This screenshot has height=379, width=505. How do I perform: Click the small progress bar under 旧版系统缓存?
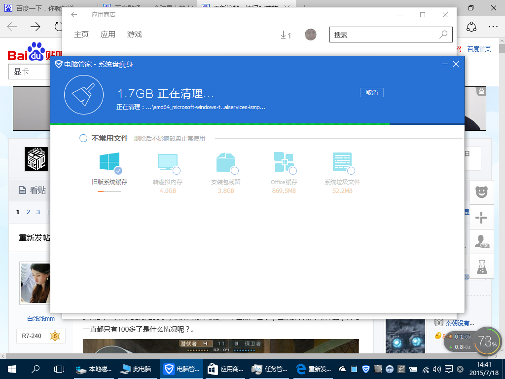coord(109,191)
